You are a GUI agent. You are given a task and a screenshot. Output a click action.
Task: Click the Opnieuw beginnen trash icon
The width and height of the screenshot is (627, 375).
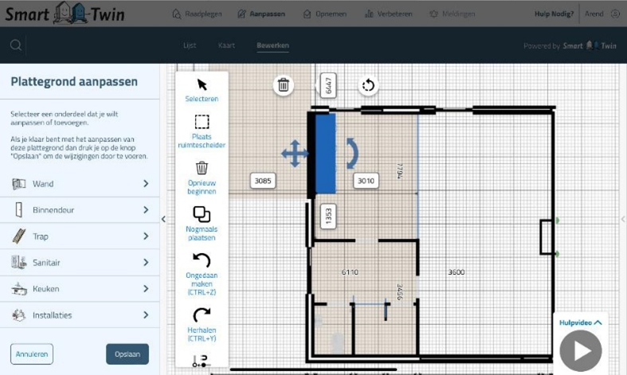[x=202, y=168]
